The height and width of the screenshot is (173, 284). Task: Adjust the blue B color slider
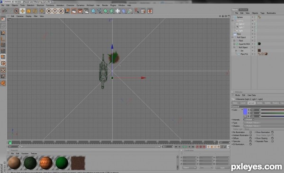(x=273, y=116)
